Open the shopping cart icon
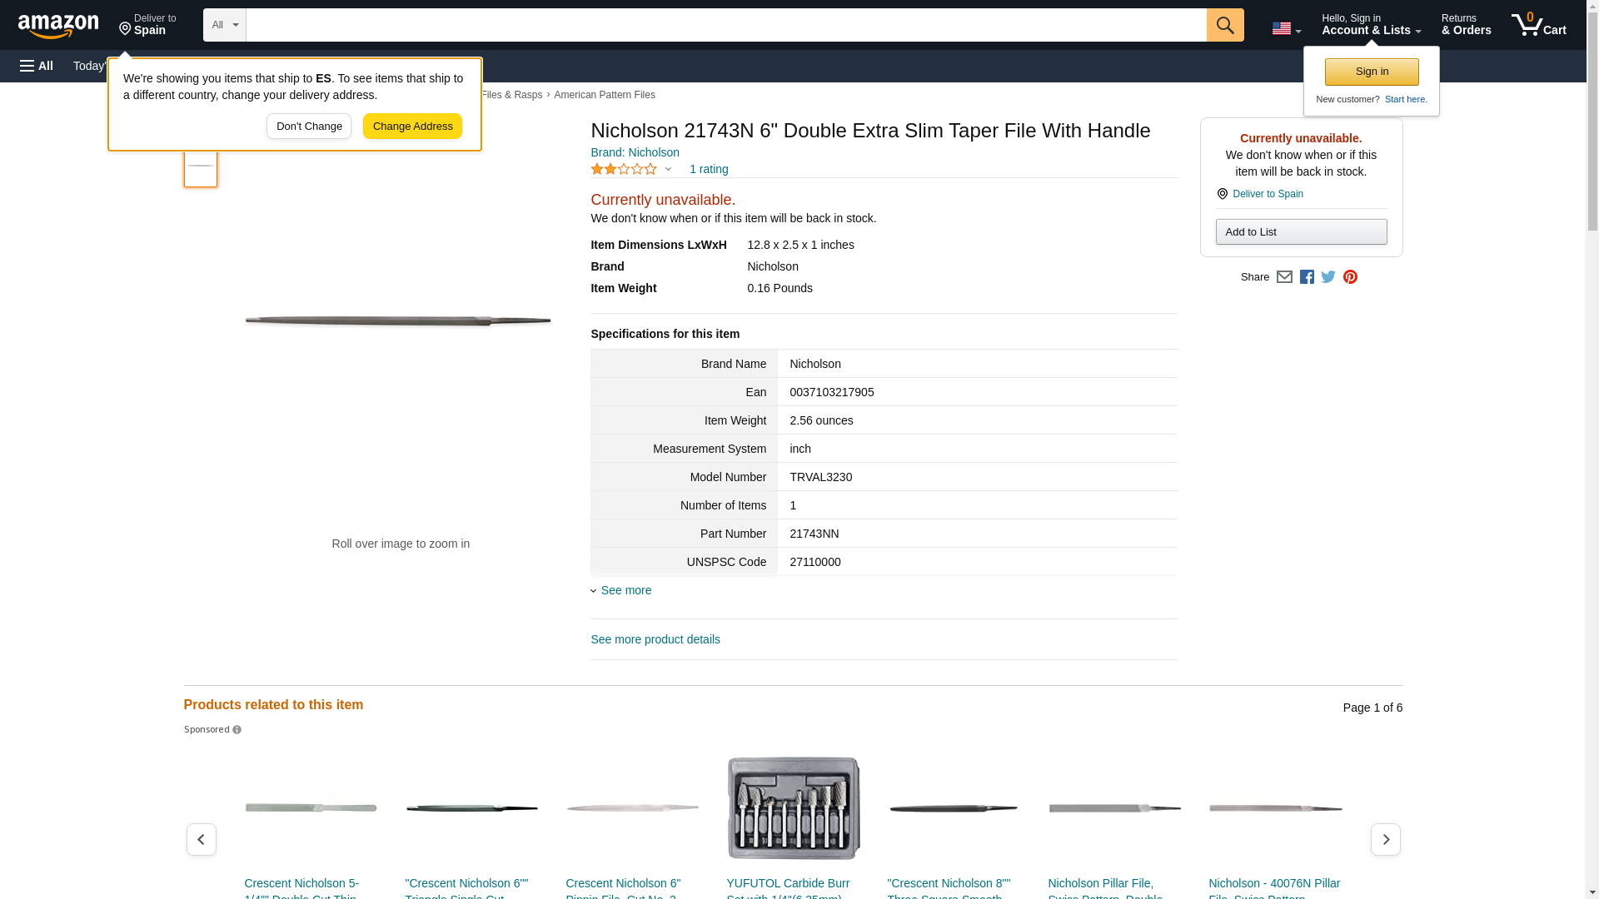The width and height of the screenshot is (1599, 899). [1538, 25]
